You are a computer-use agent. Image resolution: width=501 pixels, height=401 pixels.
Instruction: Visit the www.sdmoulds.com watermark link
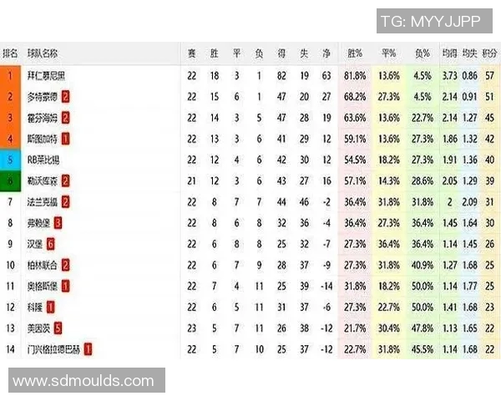[x=83, y=381]
